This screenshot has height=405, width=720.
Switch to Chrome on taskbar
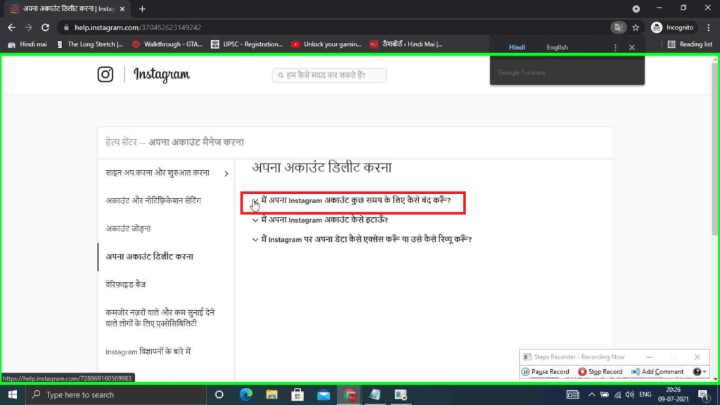[349, 394]
